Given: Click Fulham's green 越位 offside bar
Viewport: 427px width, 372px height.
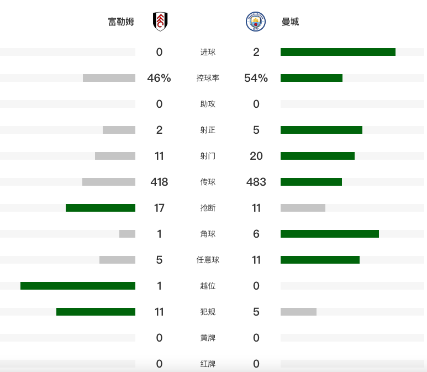Looking at the screenshot, I should (78, 286).
